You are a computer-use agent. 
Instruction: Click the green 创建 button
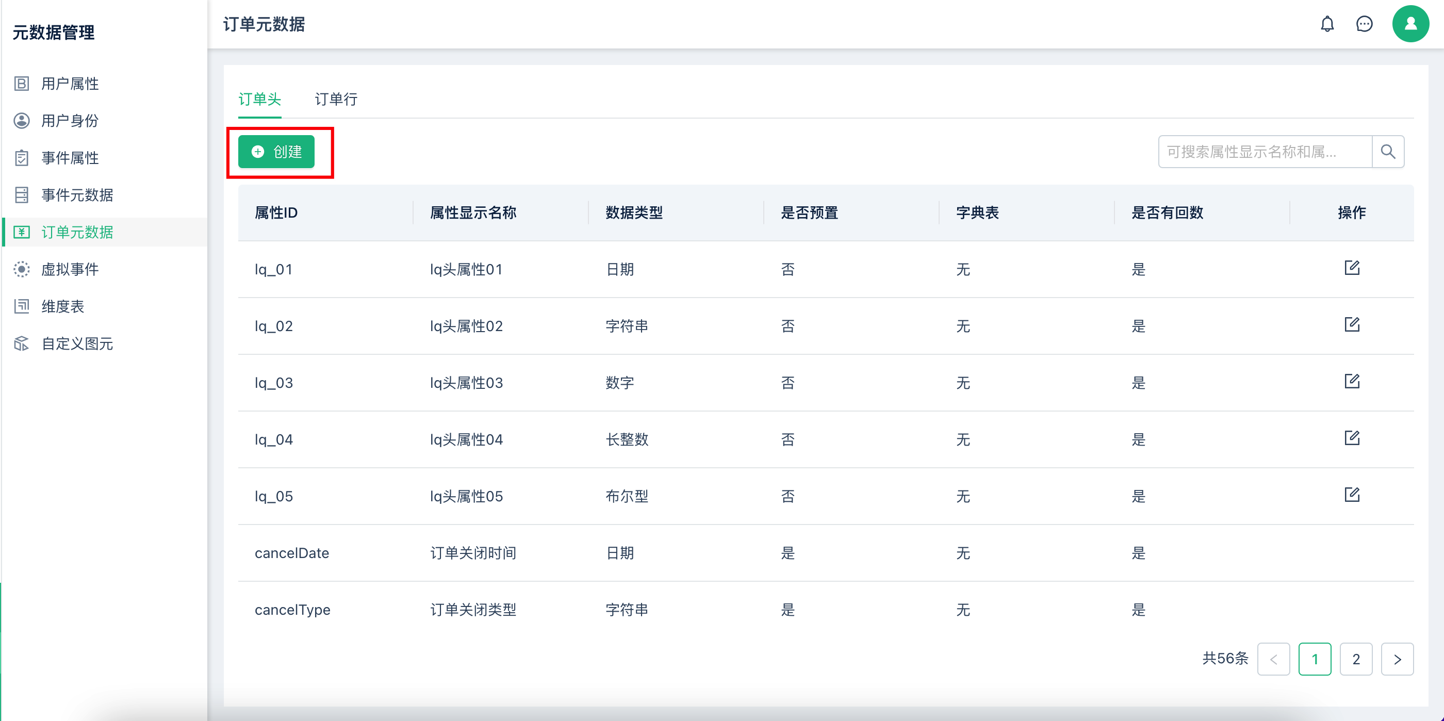[276, 152]
